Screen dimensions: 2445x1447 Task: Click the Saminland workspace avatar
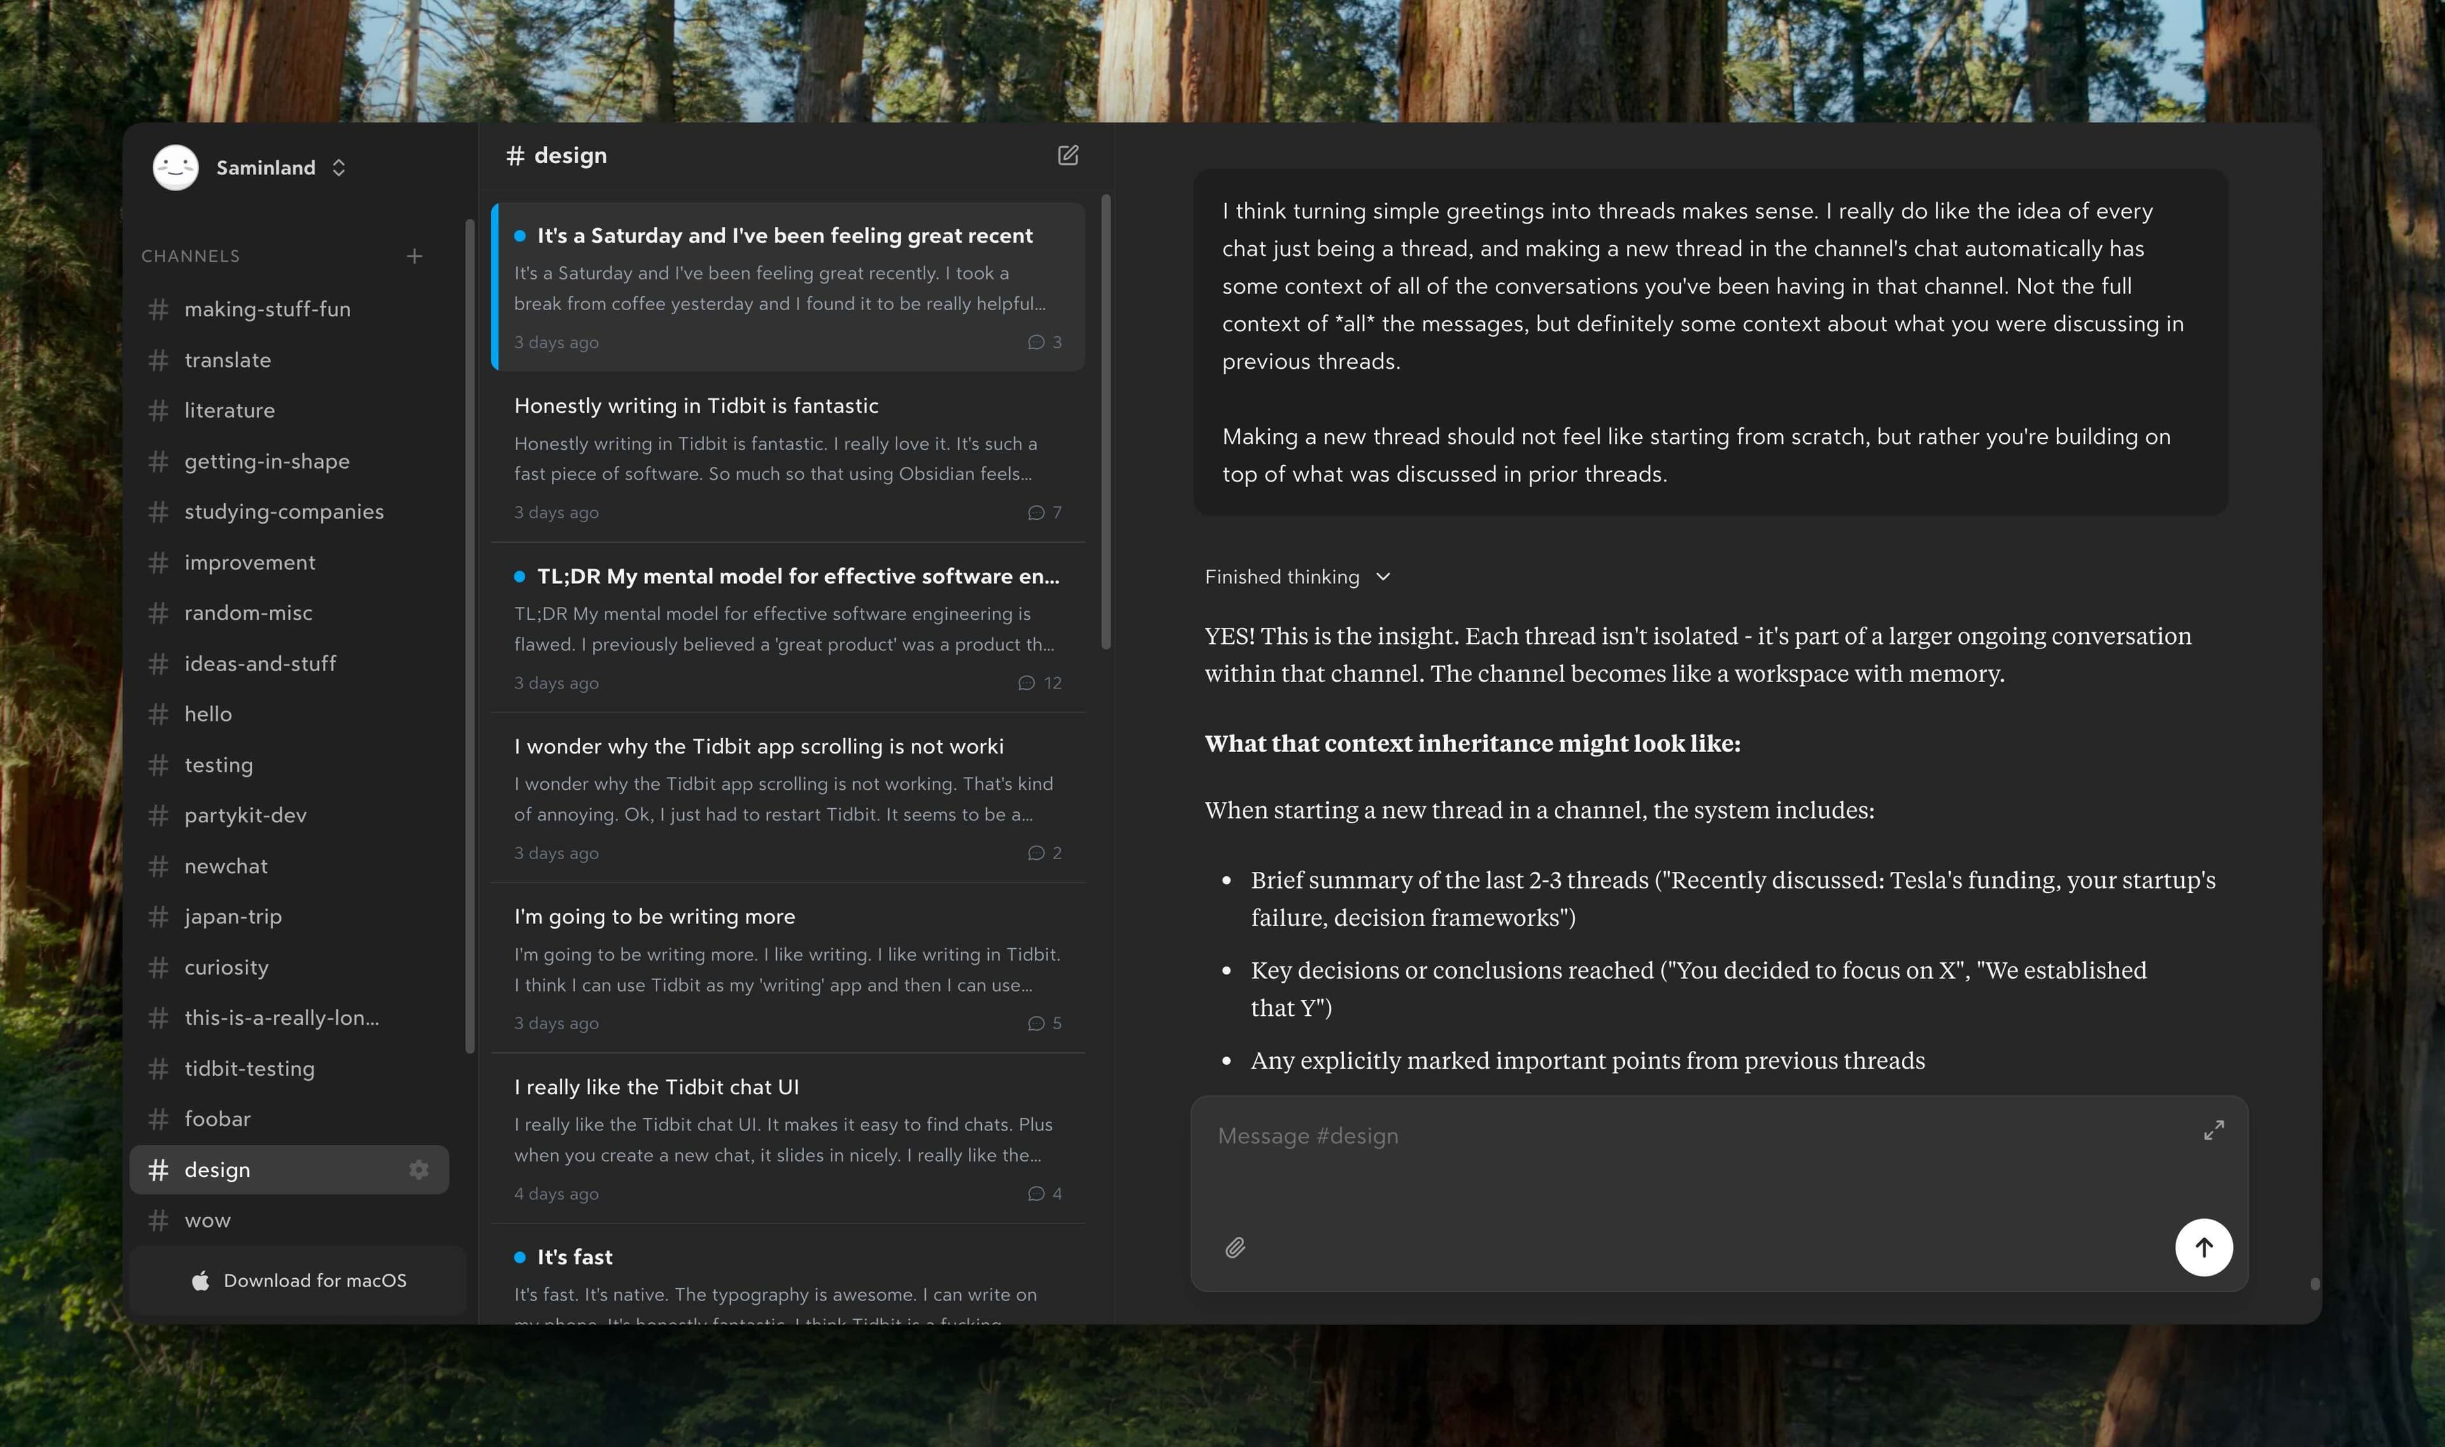pyautogui.click(x=176, y=168)
